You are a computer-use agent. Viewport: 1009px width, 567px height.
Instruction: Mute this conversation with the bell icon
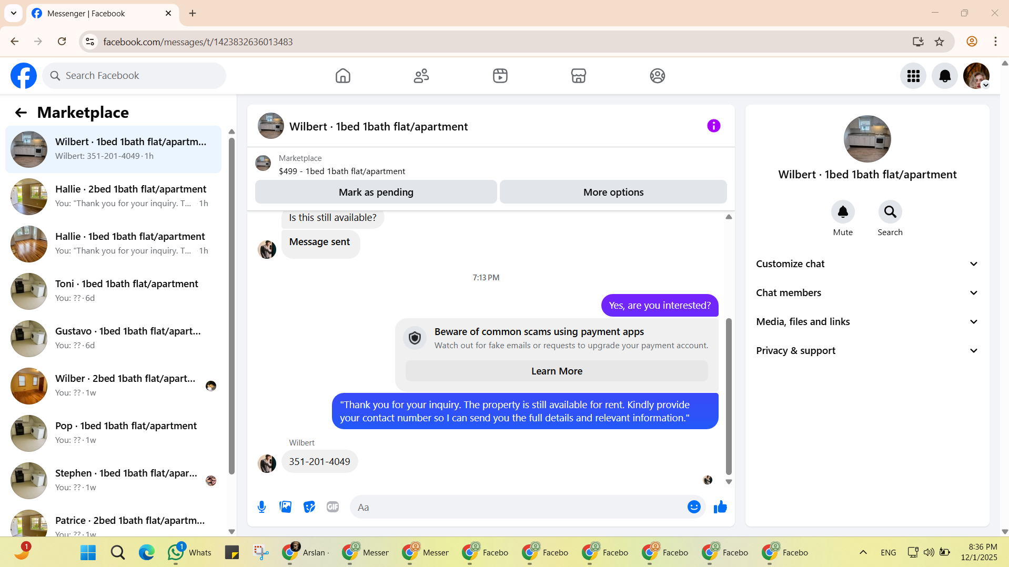coord(843,212)
